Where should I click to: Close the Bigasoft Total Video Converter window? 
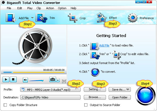[x=149, y=2]
